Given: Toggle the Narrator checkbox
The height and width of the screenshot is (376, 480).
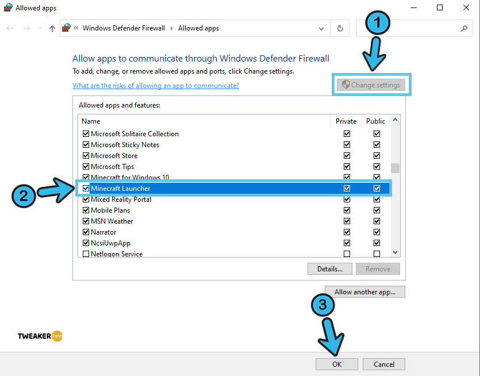Looking at the screenshot, I should pyautogui.click(x=86, y=232).
